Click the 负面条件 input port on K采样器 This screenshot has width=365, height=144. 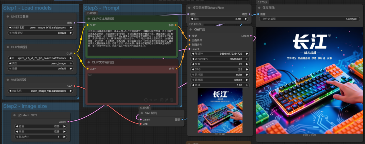coord(190,45)
